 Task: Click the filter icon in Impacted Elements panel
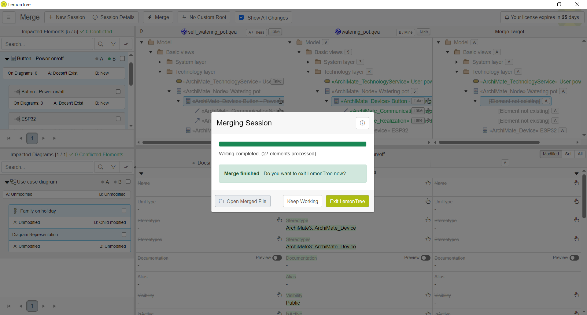pos(113,44)
